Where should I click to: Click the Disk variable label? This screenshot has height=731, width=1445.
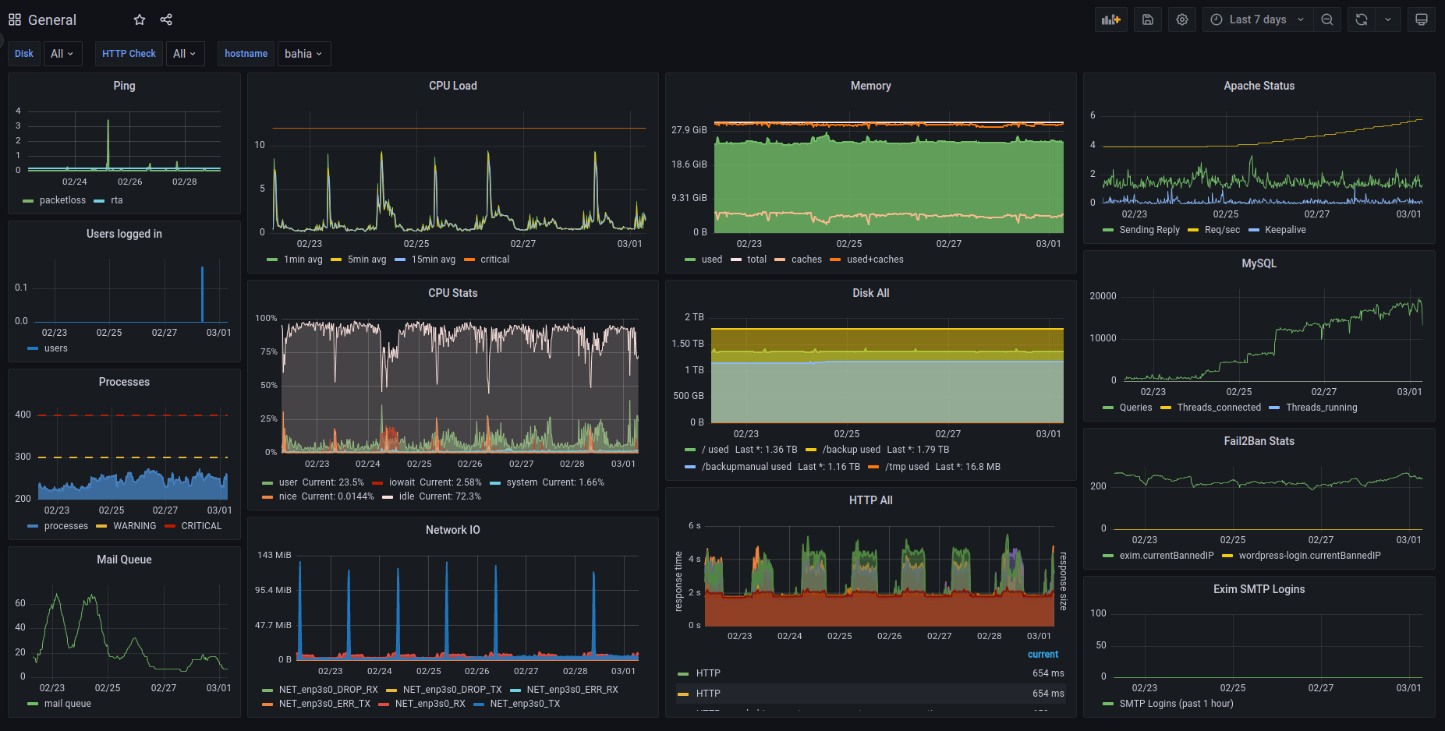point(24,54)
